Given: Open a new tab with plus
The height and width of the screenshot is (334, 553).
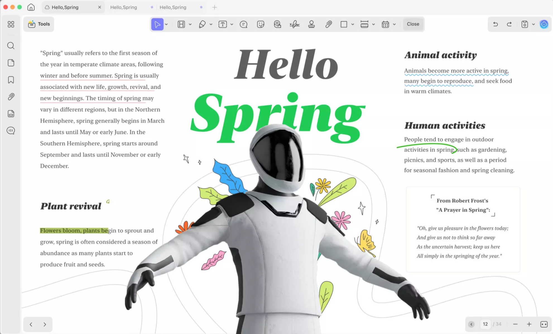Looking at the screenshot, I should point(214,7).
